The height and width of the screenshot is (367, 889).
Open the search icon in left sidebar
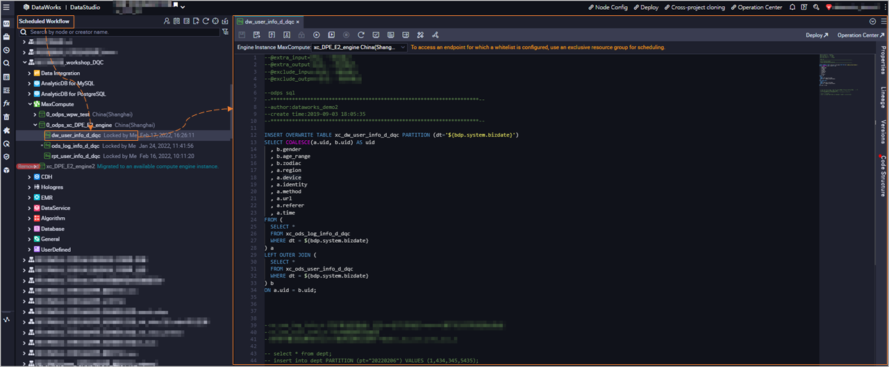6,63
